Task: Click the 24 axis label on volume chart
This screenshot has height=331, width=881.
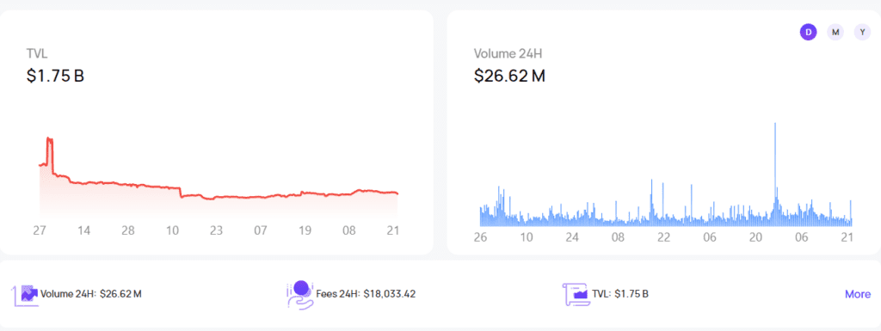Action: point(572,236)
